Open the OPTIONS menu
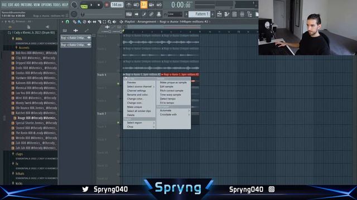Viewport: 357px width, 200px height. pos(46,4)
